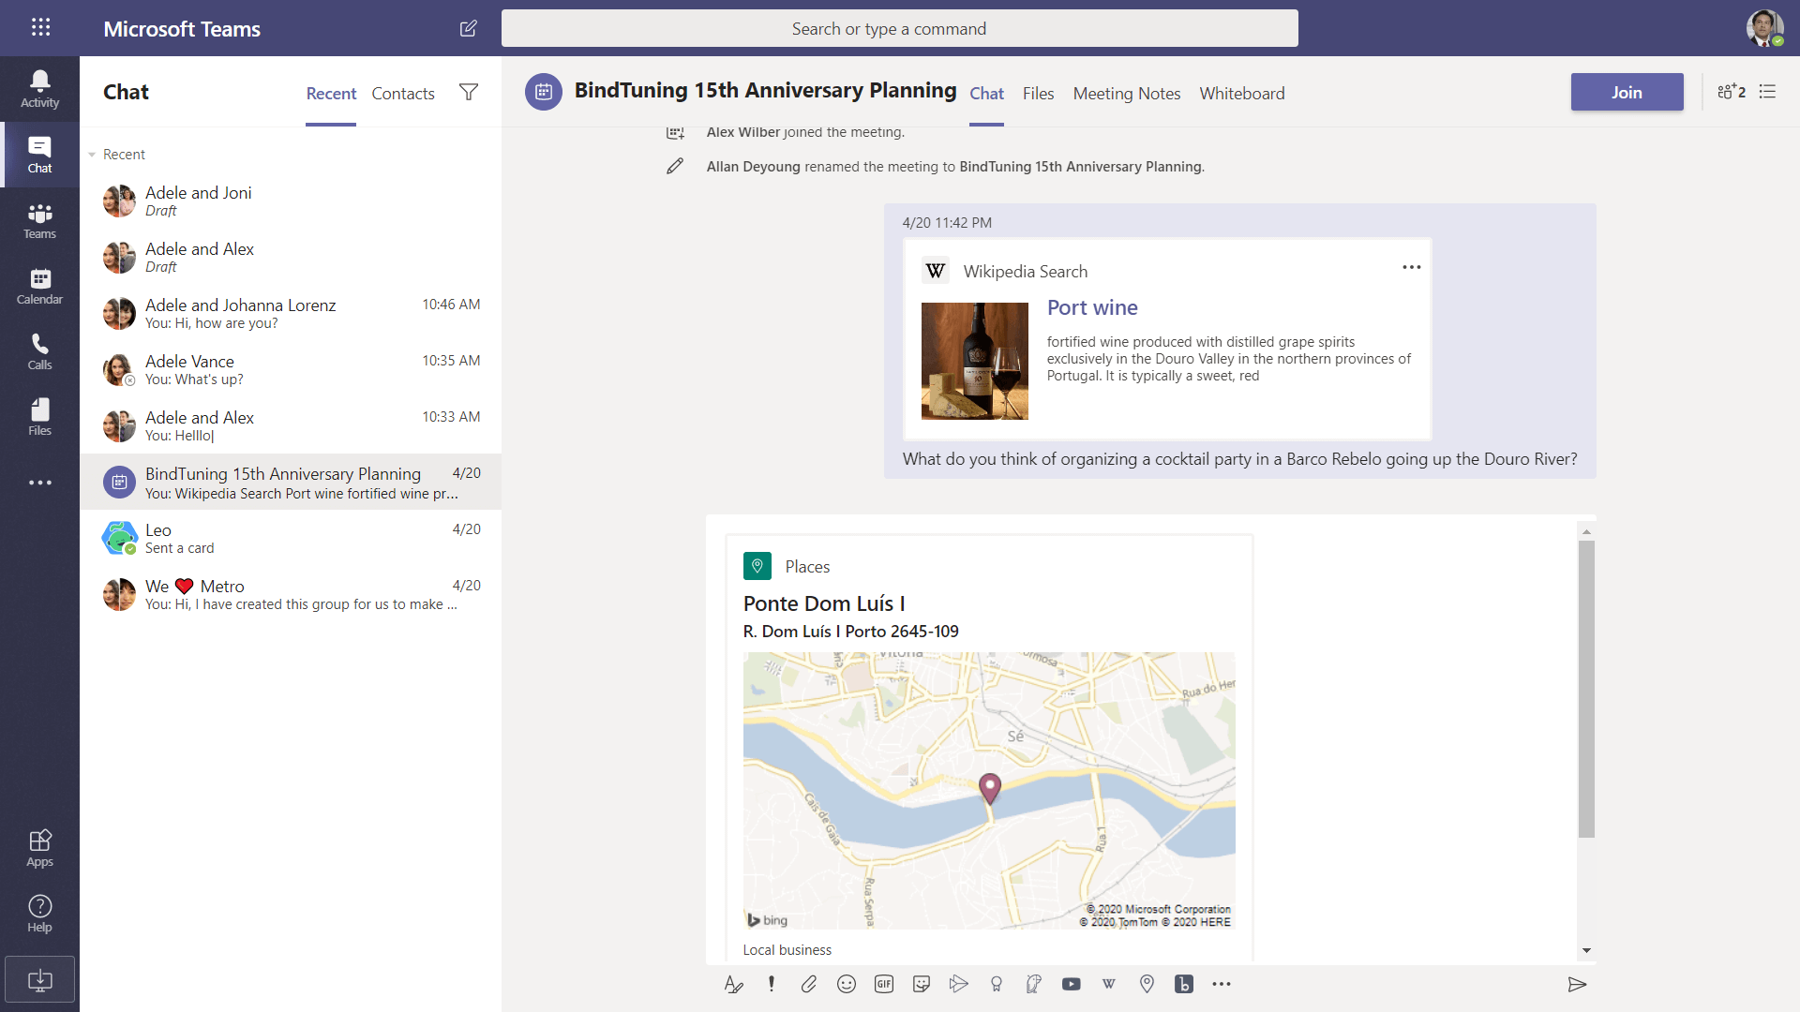Viewport: 1800px width, 1012px height.
Task: Click the meeting calendar avatar icon
Action: coord(544,92)
